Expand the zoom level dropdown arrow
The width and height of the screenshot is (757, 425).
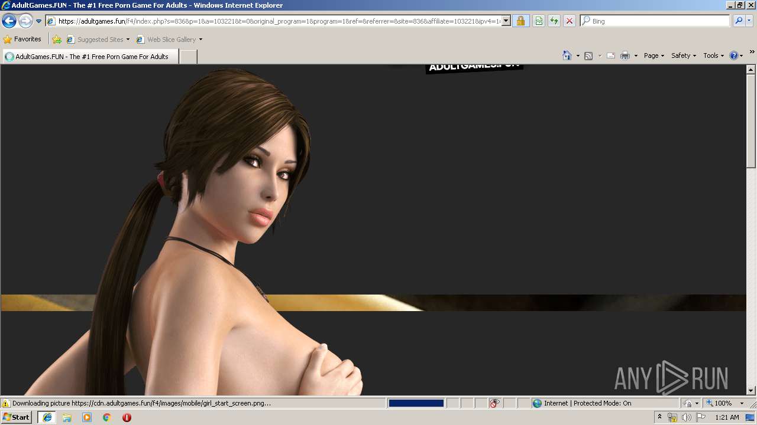click(x=742, y=403)
